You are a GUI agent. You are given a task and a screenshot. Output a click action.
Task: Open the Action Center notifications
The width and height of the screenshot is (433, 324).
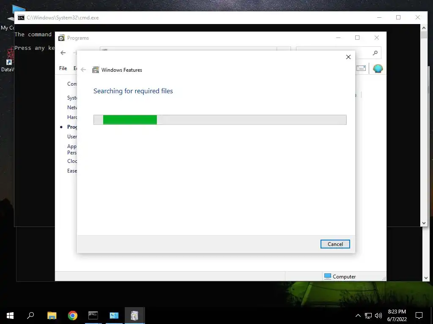419,316
